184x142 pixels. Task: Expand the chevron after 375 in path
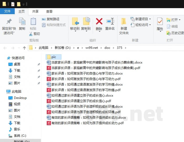(x=126, y=48)
